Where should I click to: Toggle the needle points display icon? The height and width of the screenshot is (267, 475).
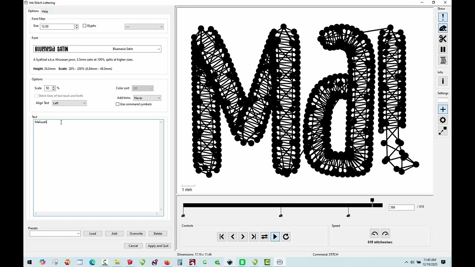[x=443, y=17]
